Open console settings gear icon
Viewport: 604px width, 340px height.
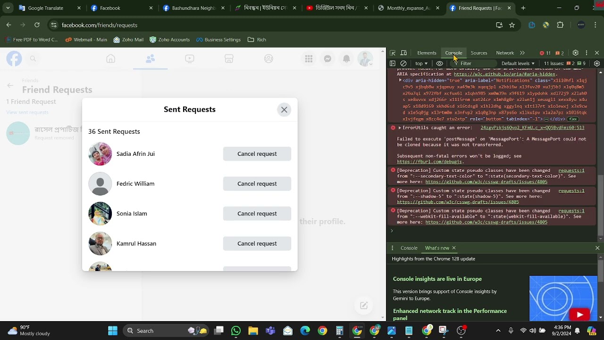[597, 63]
